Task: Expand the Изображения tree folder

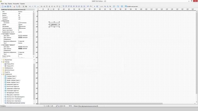Action: click(2, 68)
